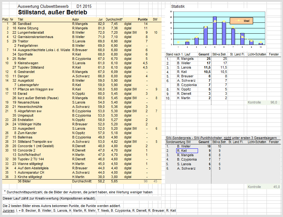The image size is (283, 217).
Task: Select the "Keine Sitzung" title cell
Action: pyautogui.click(x=28, y=28)
